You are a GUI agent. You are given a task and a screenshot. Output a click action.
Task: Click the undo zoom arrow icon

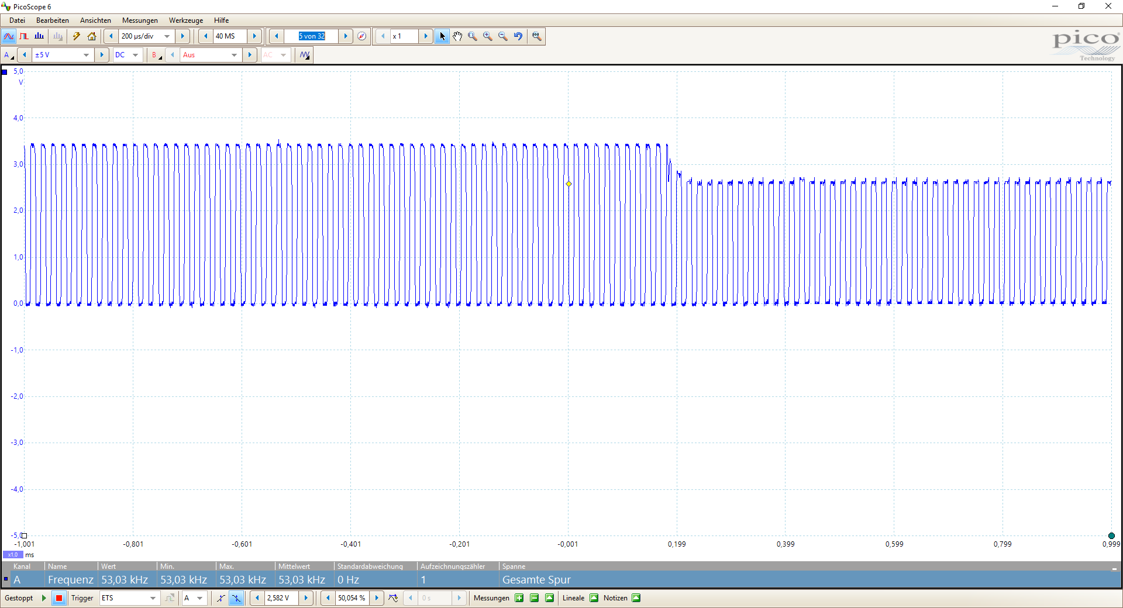pos(518,36)
